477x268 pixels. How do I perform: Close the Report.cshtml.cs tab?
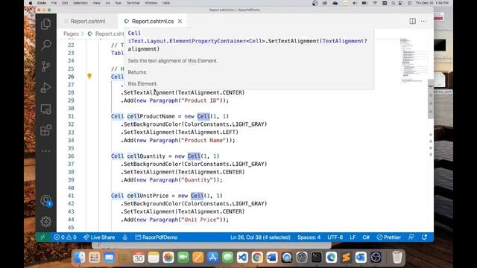(180, 22)
